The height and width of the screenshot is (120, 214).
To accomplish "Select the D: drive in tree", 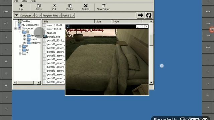I will tap(27, 46).
